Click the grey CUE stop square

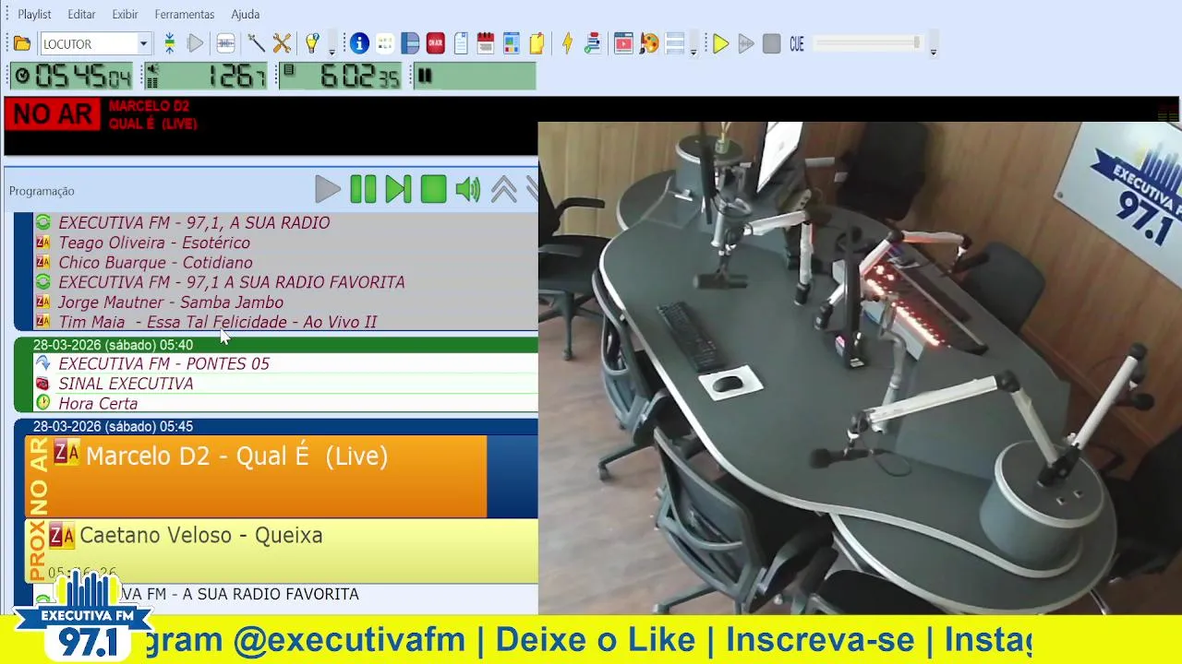[x=772, y=43]
